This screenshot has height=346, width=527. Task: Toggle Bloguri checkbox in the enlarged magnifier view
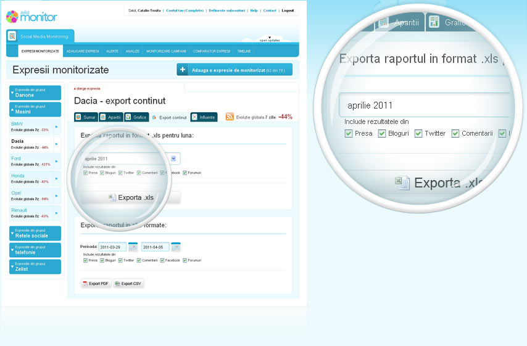pyautogui.click(x=382, y=134)
